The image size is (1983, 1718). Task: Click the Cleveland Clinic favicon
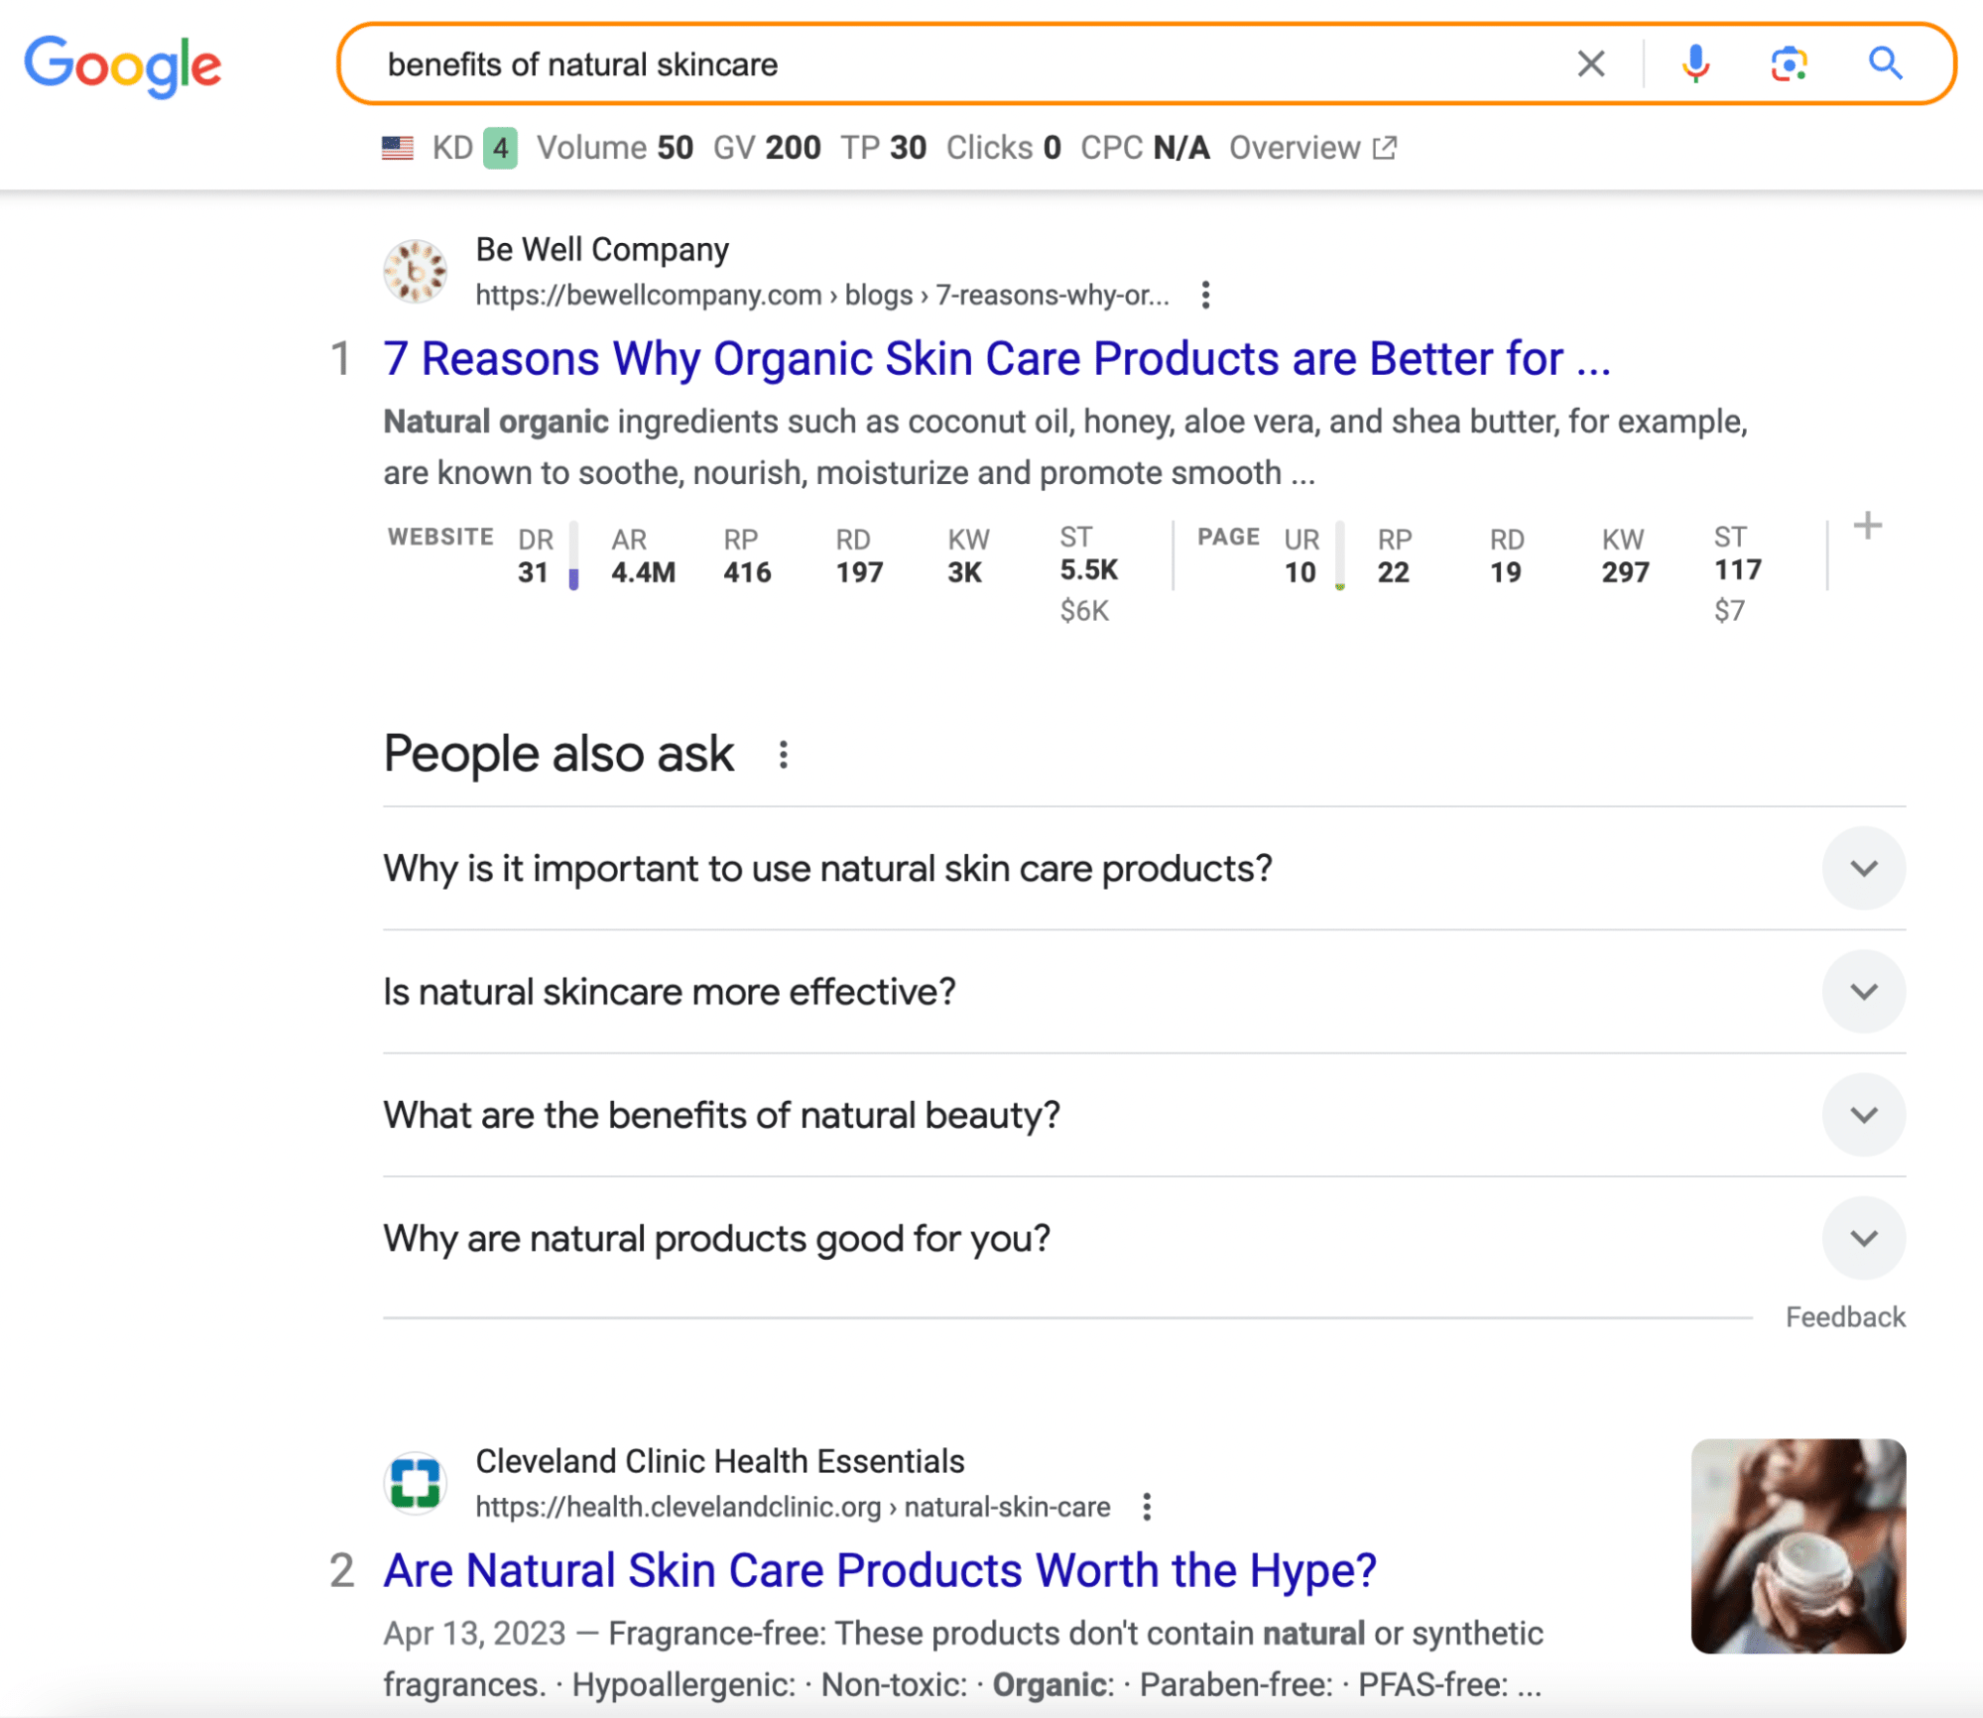point(417,1483)
